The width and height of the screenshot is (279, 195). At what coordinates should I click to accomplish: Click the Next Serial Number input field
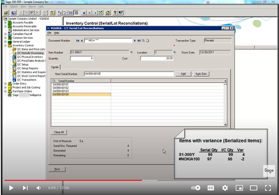tap(129, 74)
